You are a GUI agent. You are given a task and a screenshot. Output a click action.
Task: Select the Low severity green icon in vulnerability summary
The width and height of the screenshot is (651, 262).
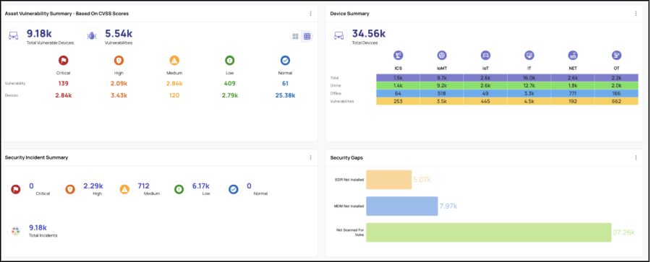click(229, 61)
